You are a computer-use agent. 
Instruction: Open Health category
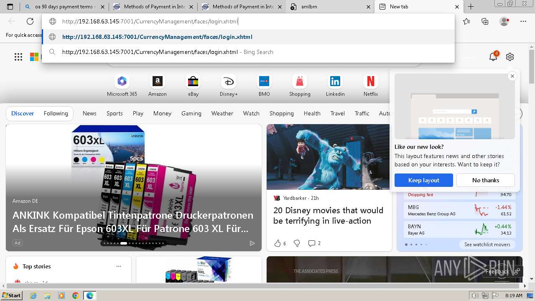click(312, 113)
